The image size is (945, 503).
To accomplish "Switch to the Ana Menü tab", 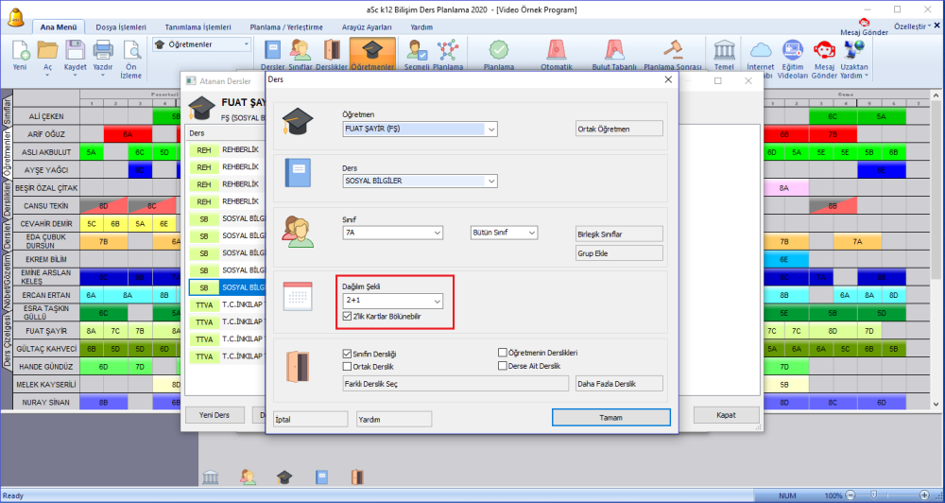I will [x=59, y=27].
